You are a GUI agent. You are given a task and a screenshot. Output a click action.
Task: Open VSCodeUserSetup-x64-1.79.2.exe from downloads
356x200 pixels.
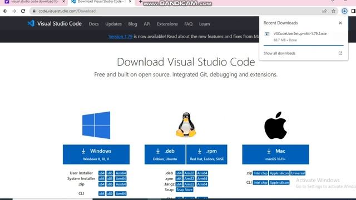coord(300,33)
